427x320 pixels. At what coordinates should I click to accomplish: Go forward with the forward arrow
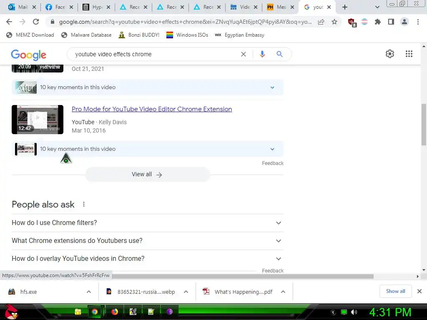click(x=23, y=22)
